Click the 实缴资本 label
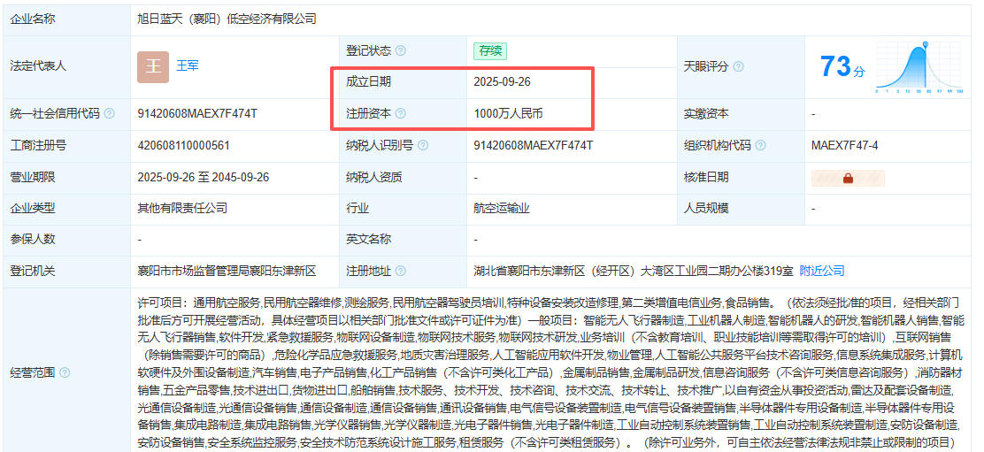The height and width of the screenshot is (452, 984). 706,114
